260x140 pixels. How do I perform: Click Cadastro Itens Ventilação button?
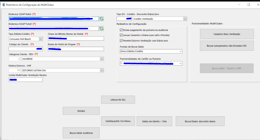(227, 34)
